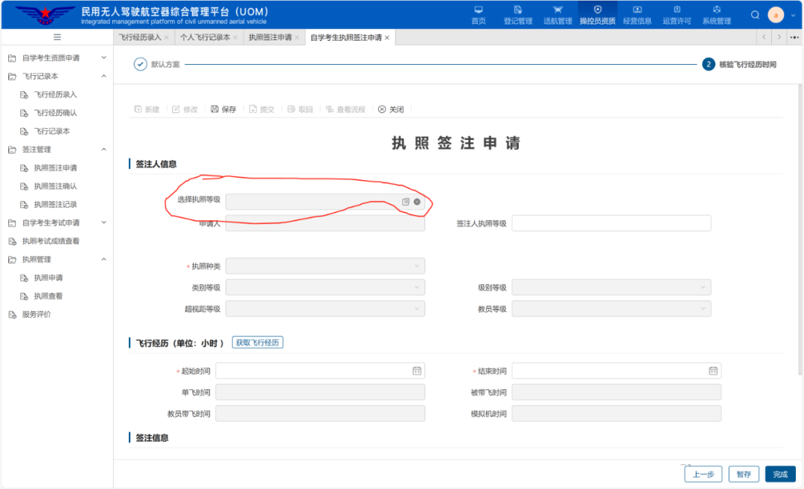Click the 获取飞行经历 button

point(258,342)
